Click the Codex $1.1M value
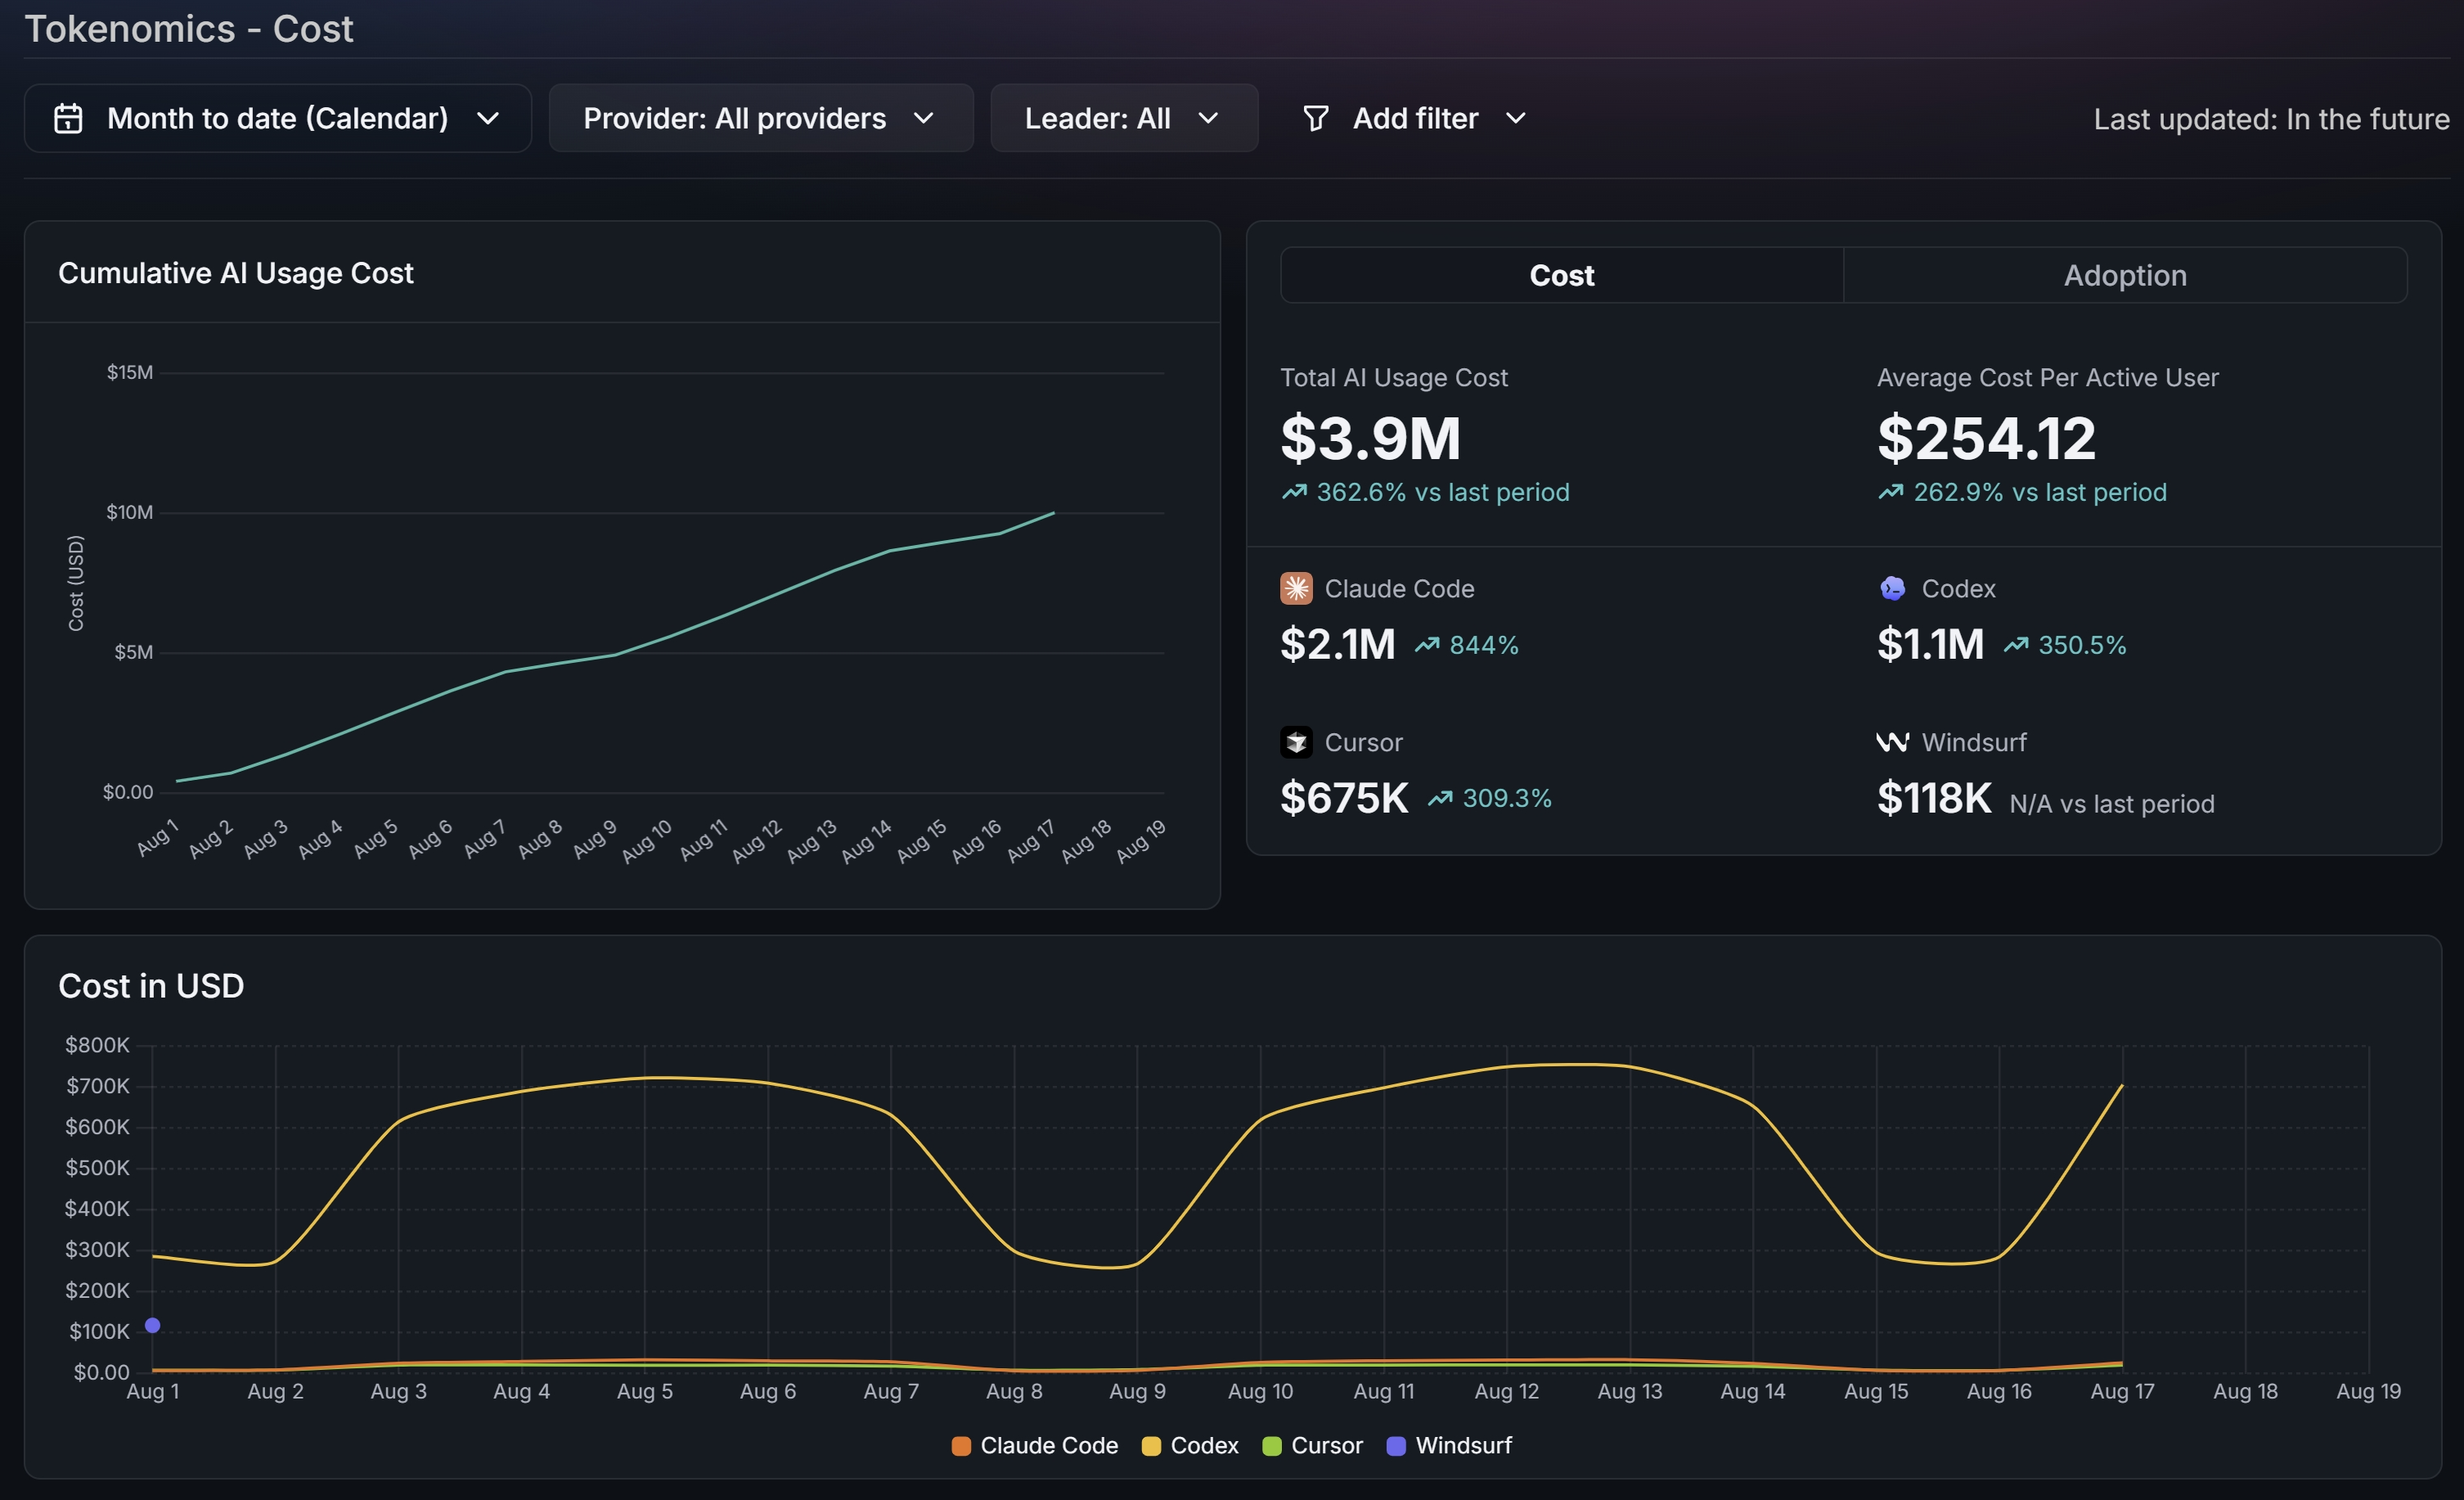 click(1930, 644)
